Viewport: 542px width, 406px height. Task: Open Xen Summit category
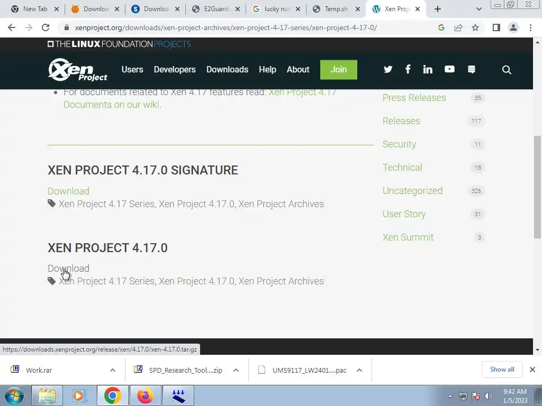[x=408, y=237]
